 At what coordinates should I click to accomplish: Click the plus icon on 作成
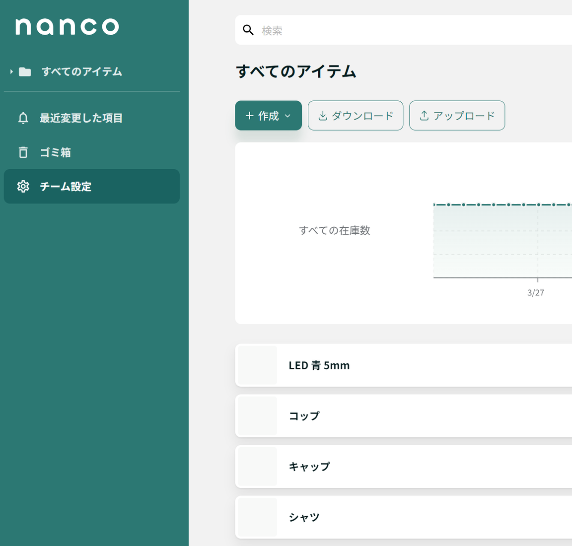pyautogui.click(x=250, y=116)
